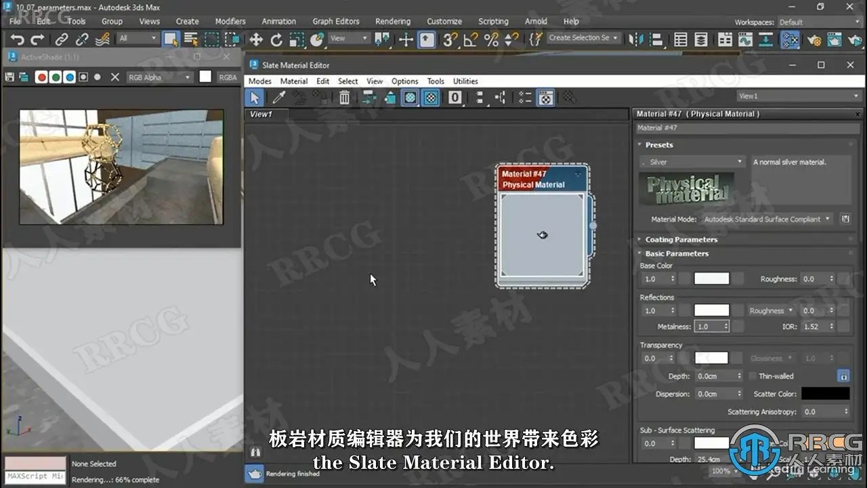Click the Mirror tool icon
The width and height of the screenshot is (867, 488).
[637, 40]
